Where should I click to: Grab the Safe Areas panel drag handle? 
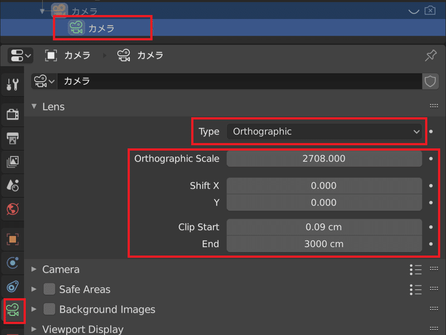[x=434, y=289]
